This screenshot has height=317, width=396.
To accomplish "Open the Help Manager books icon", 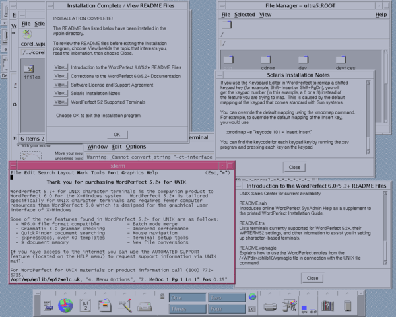I will [328, 306].
